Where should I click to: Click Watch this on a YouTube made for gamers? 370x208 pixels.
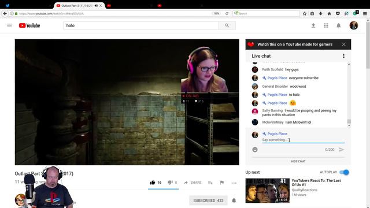coord(295,44)
